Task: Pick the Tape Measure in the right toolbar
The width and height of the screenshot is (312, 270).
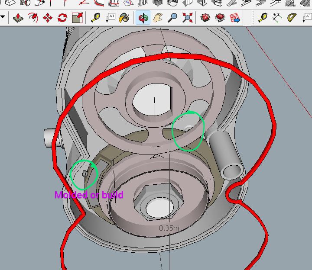Action: 263,18
